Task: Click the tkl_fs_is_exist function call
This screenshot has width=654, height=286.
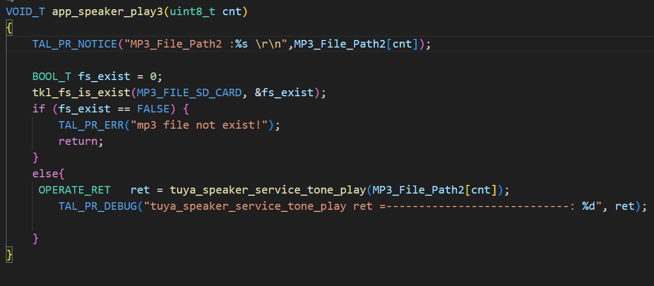Action: pyautogui.click(x=81, y=92)
